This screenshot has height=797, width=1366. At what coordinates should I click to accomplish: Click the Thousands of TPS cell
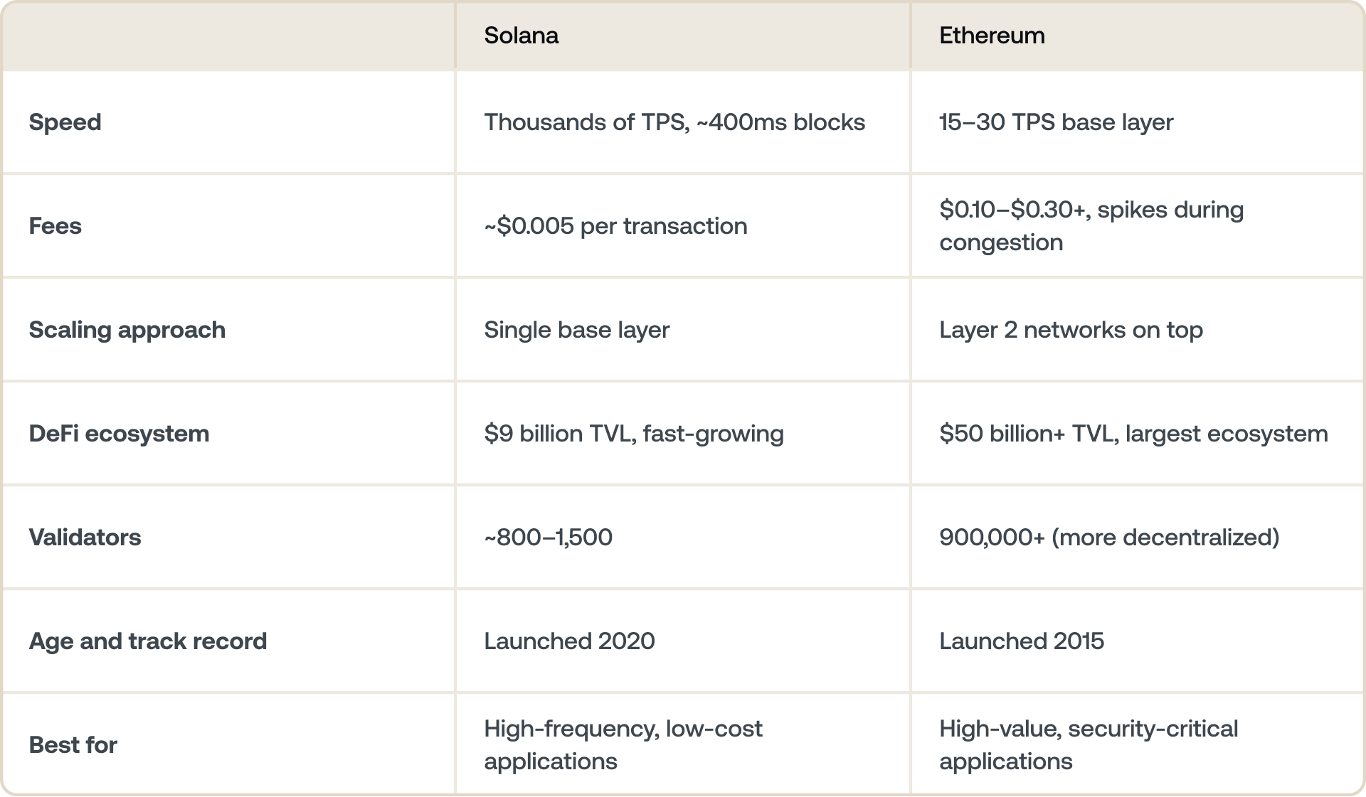point(674,122)
